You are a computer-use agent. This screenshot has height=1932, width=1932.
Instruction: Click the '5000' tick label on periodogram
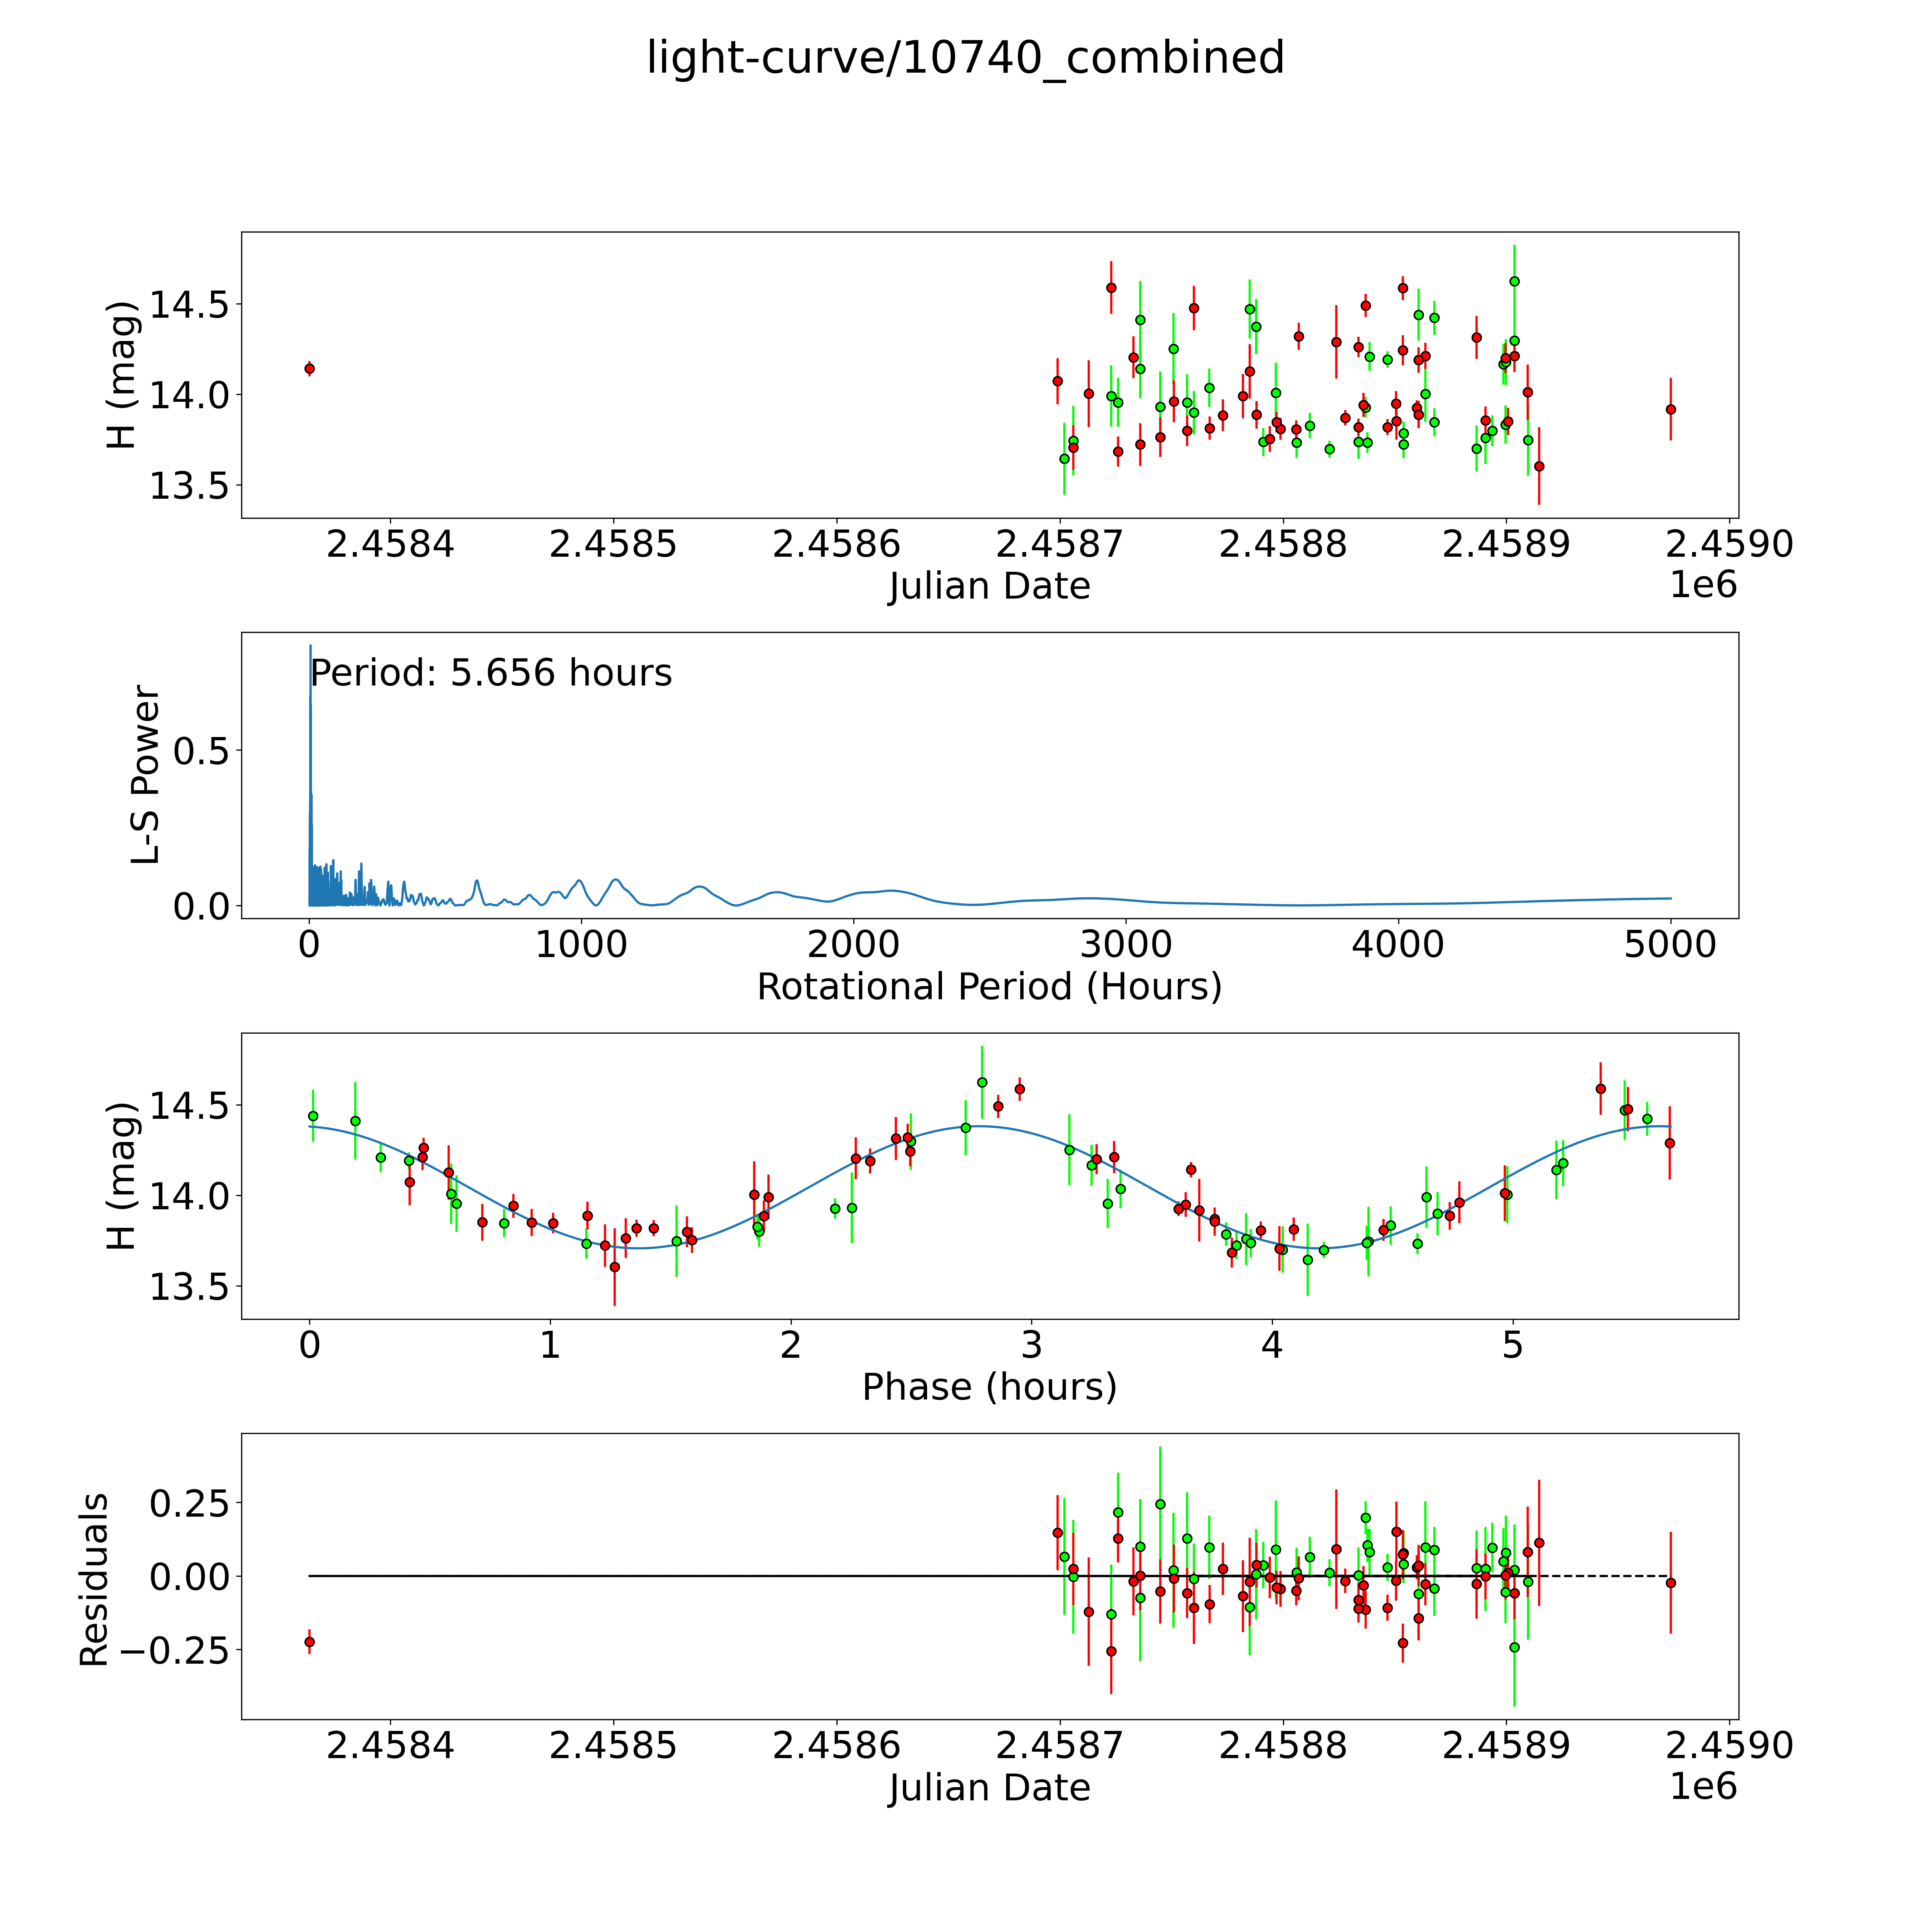[x=1670, y=944]
